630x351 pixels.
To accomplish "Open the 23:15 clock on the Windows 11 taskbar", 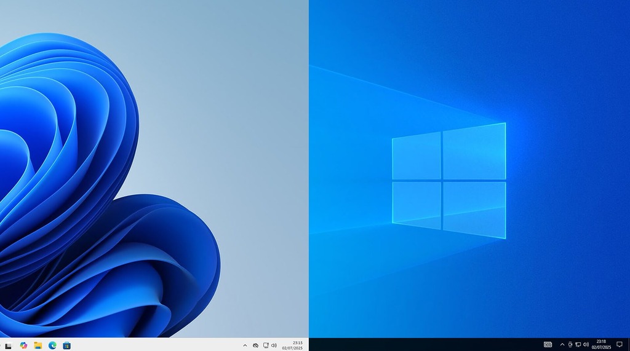I will pos(292,345).
